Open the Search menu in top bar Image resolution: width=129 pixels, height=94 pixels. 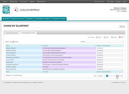coord(5,2)
